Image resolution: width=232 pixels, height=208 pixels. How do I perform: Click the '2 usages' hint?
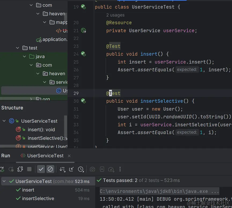(x=115, y=15)
